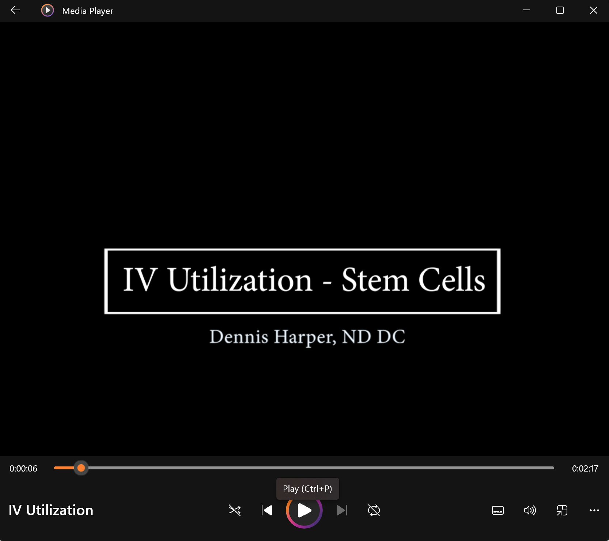Click the video display area
Screen dimensions: 609x541
(x=304, y=234)
